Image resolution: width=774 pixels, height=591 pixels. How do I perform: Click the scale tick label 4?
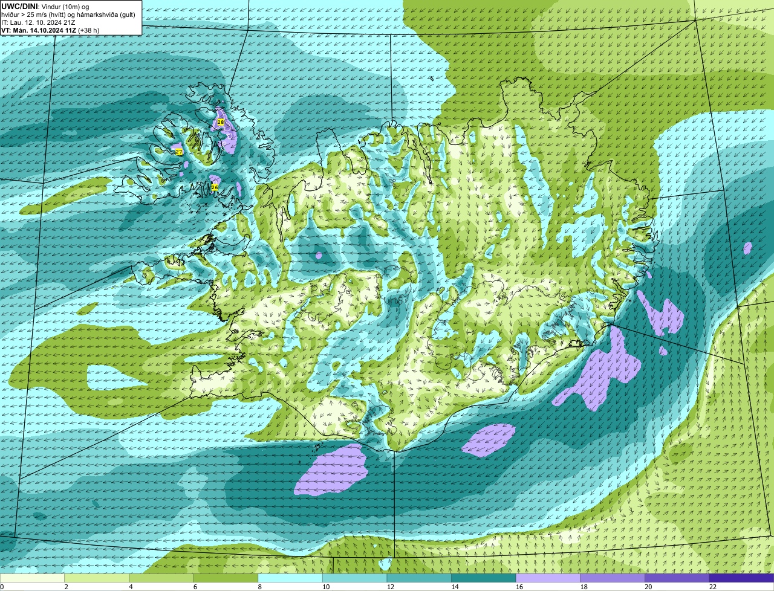(x=130, y=587)
